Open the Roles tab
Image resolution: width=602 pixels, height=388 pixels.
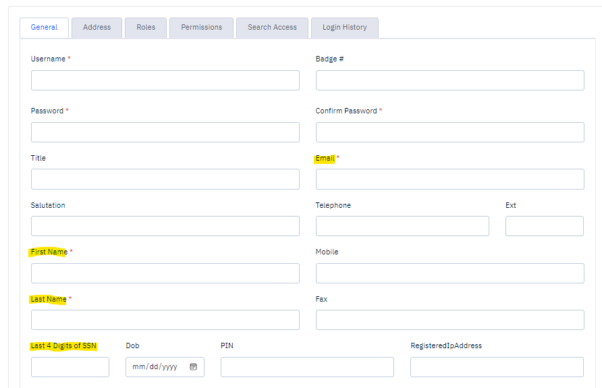[x=146, y=28]
